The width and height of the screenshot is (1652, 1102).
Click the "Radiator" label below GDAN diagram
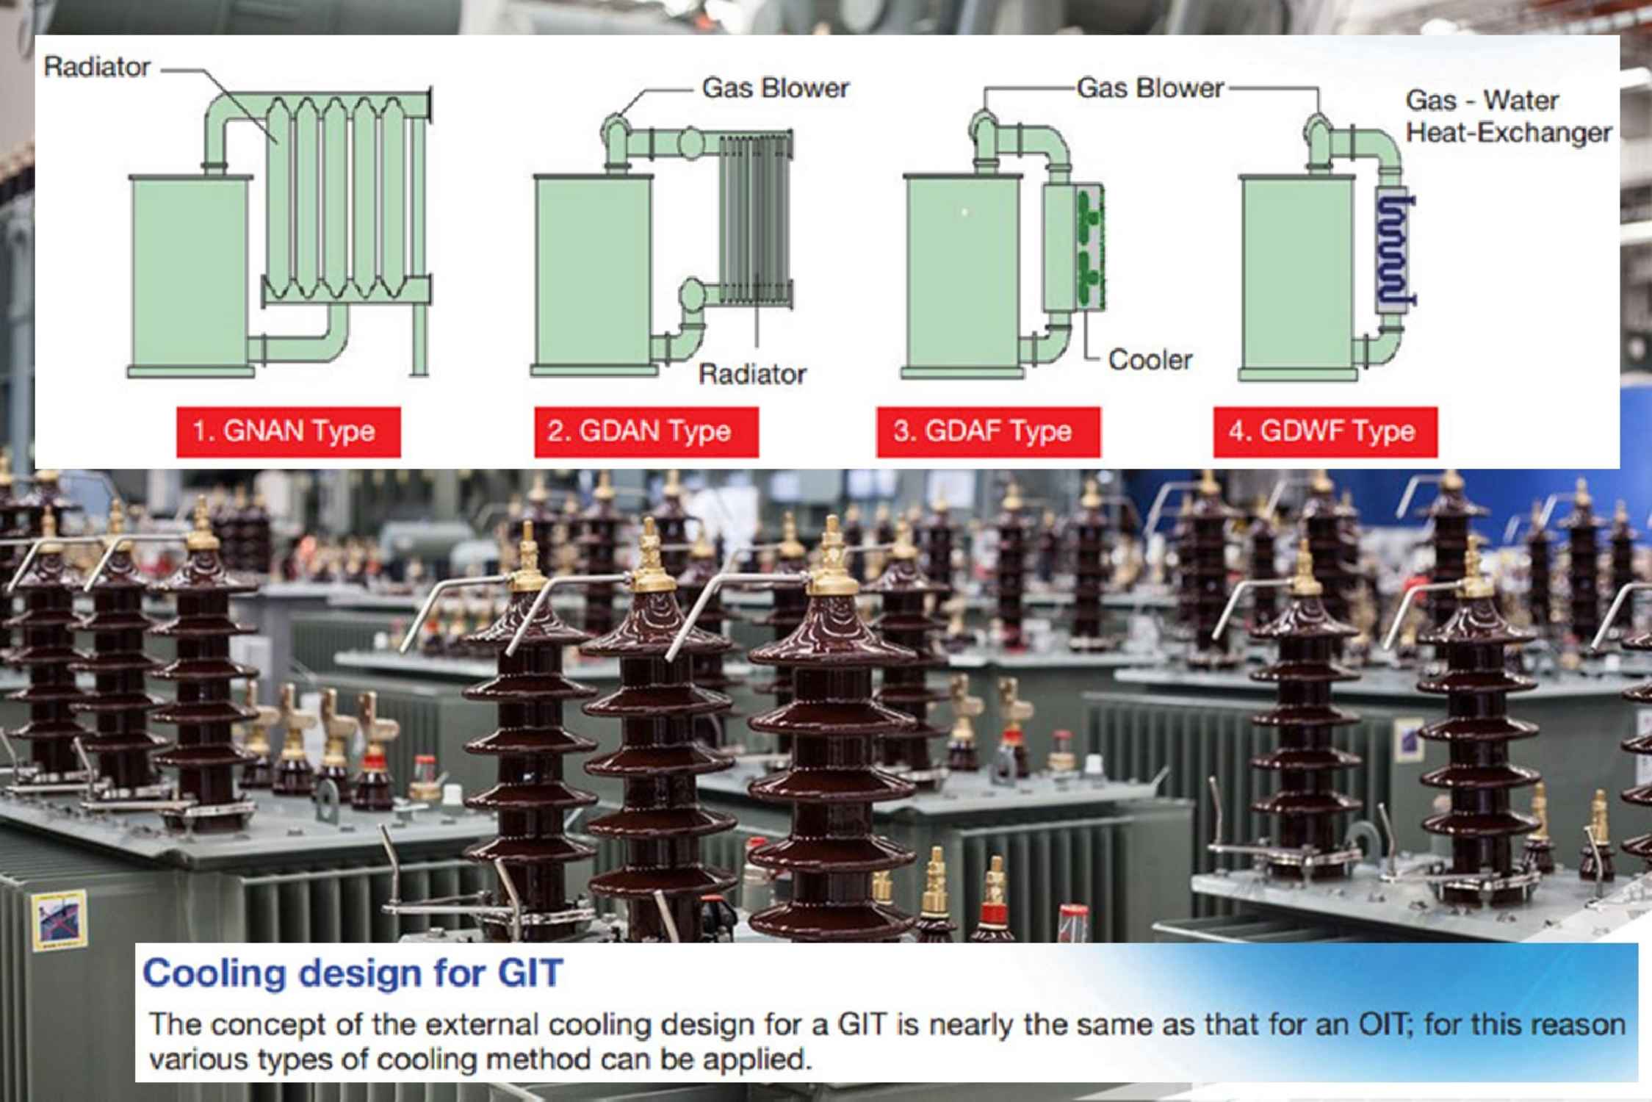click(751, 375)
